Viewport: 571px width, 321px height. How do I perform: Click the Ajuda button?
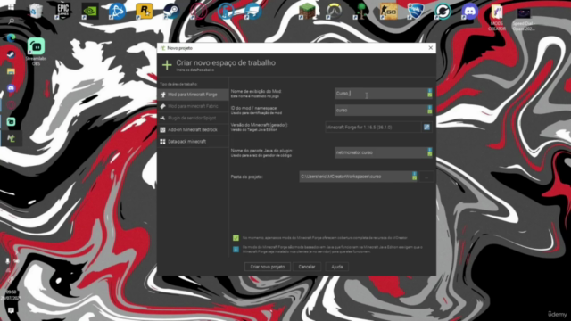pyautogui.click(x=337, y=267)
